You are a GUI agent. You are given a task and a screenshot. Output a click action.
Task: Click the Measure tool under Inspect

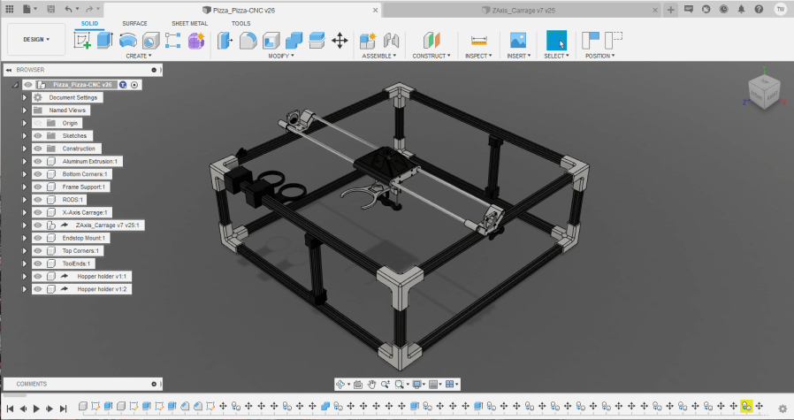point(479,41)
